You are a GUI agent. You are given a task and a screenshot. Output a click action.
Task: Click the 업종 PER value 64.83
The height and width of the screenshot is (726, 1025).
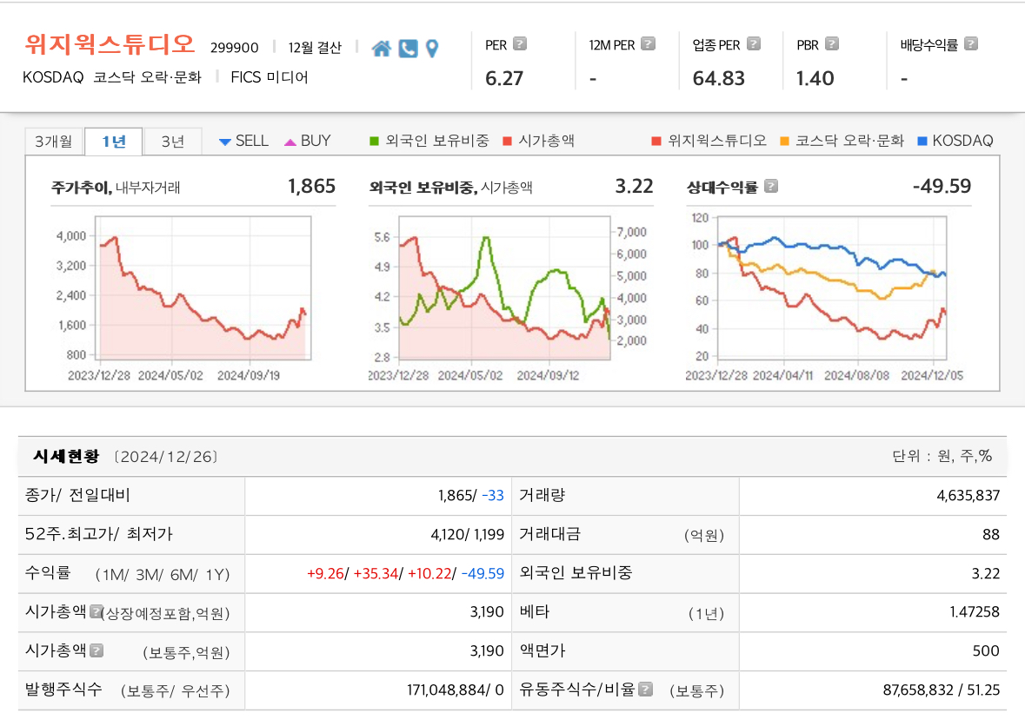coord(718,78)
